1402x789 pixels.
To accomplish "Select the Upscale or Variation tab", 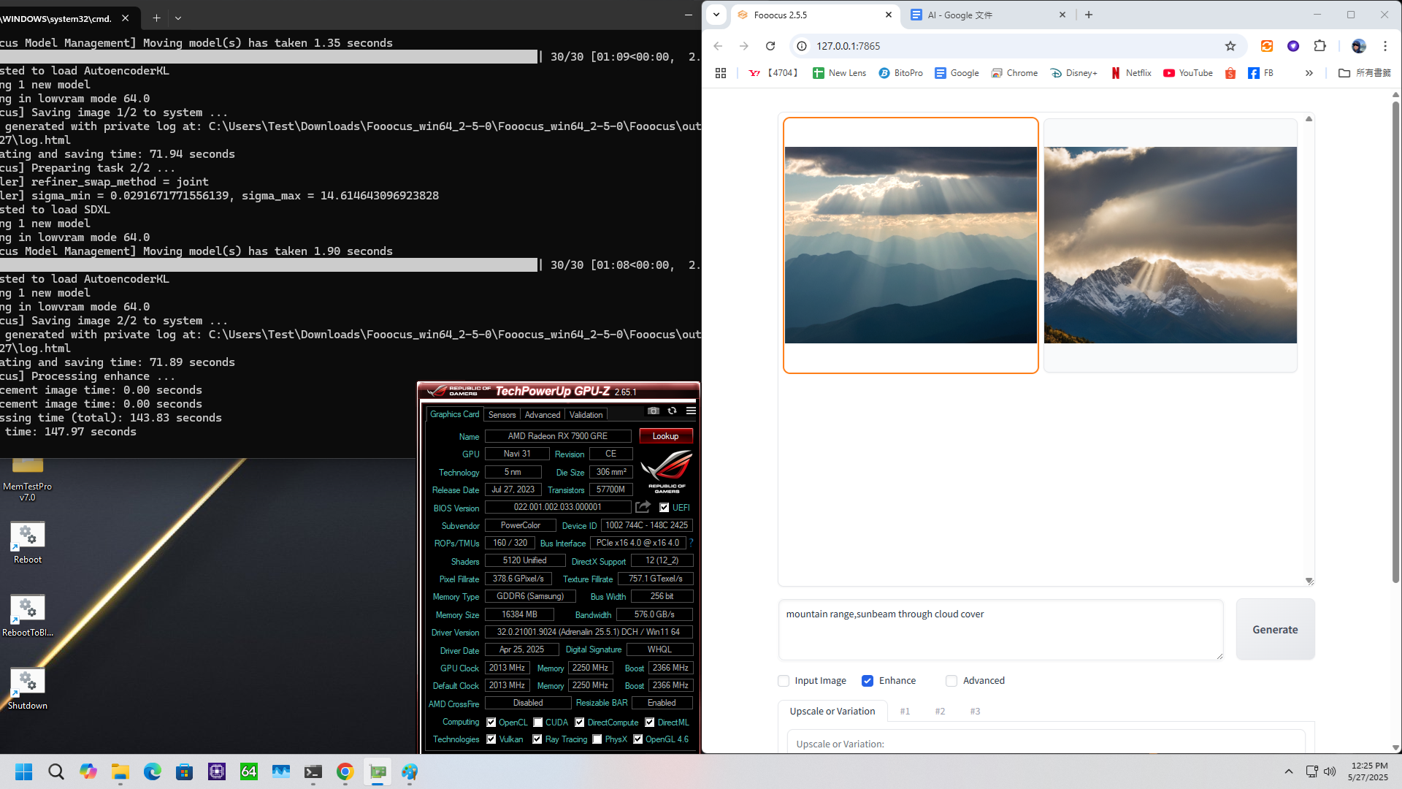I will tap(832, 711).
